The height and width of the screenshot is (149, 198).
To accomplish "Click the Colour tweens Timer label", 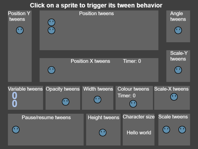I will pos(126,96).
